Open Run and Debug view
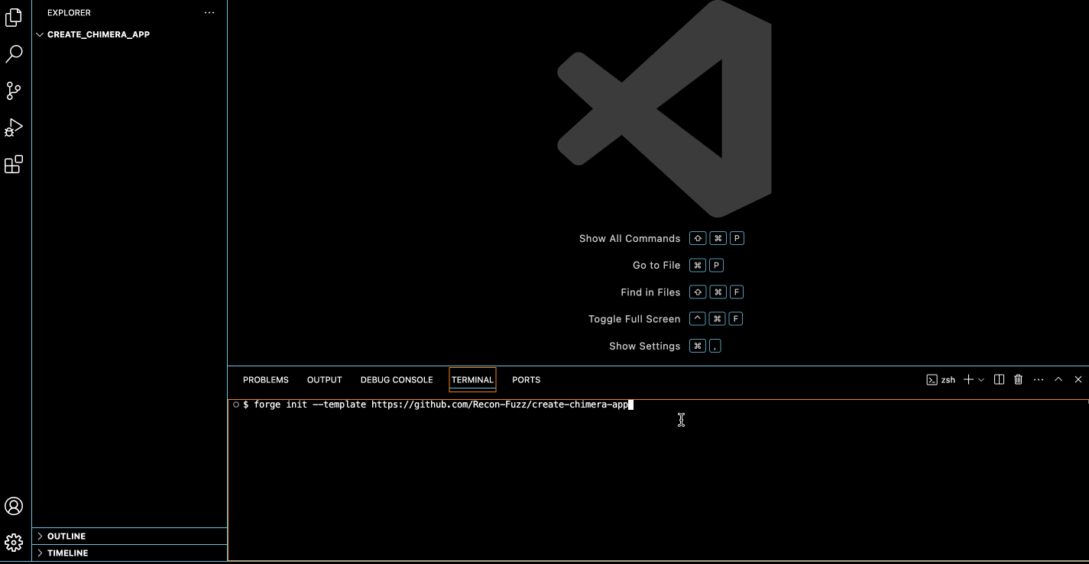 point(14,127)
